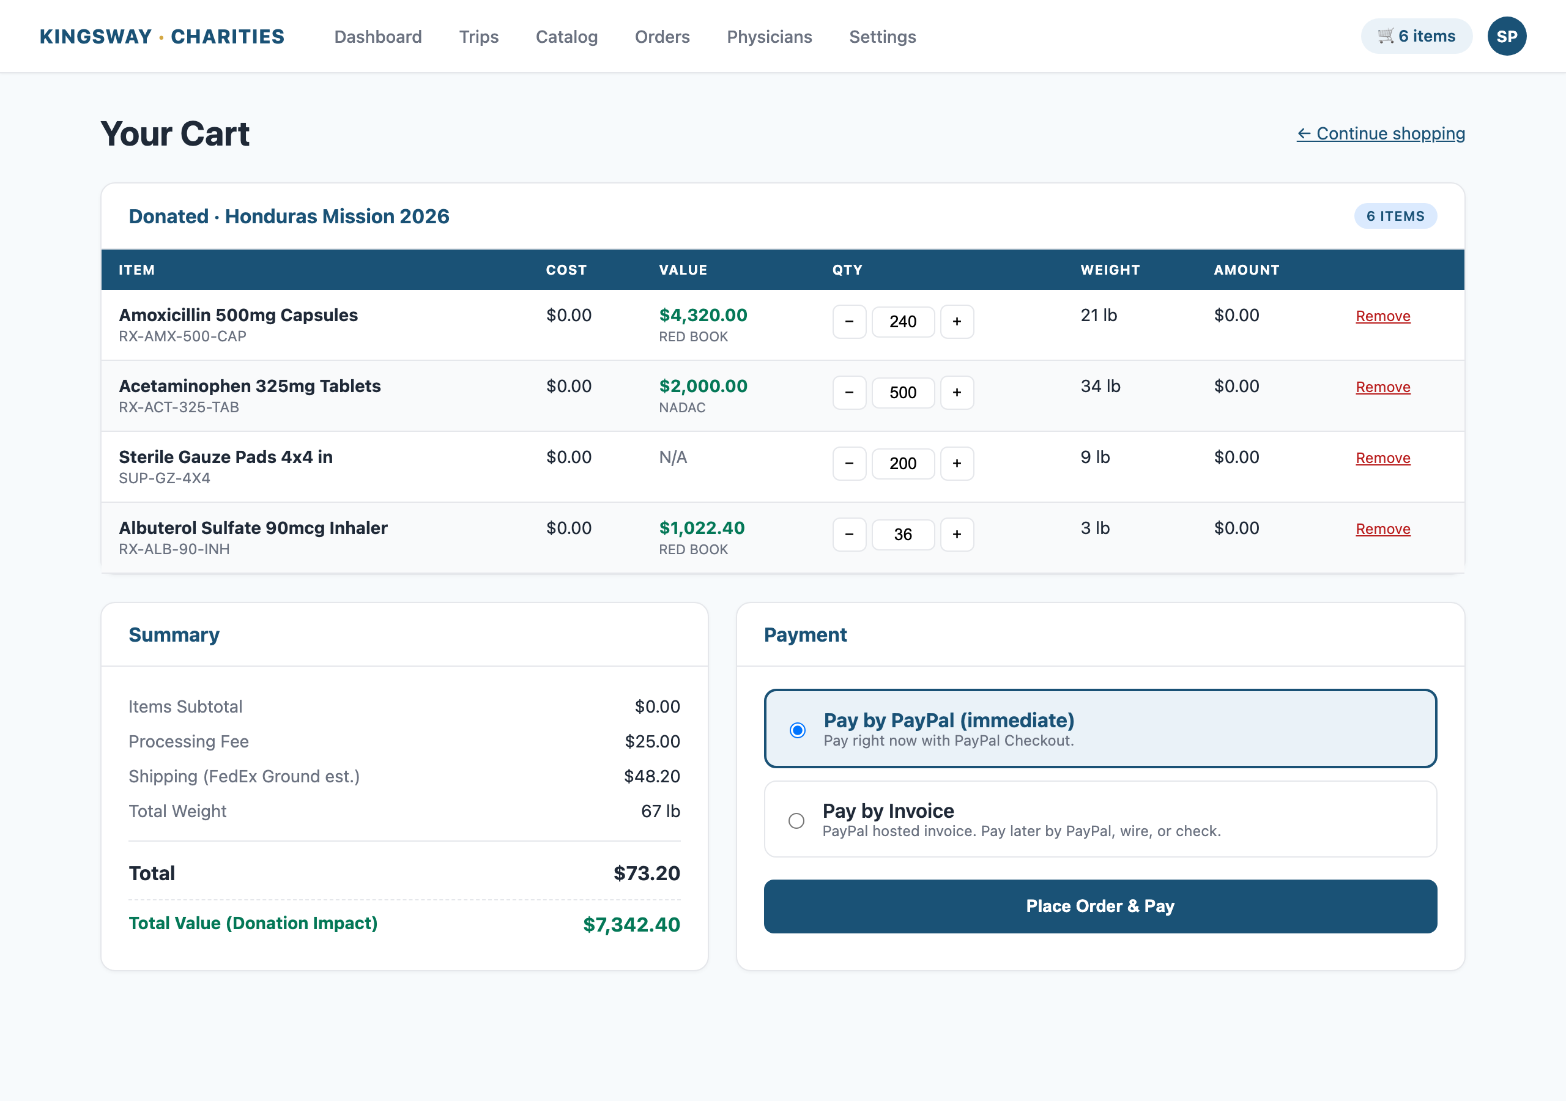Click the Amoxicillin 500mg Capsules item name
The image size is (1566, 1101).
tap(238, 315)
